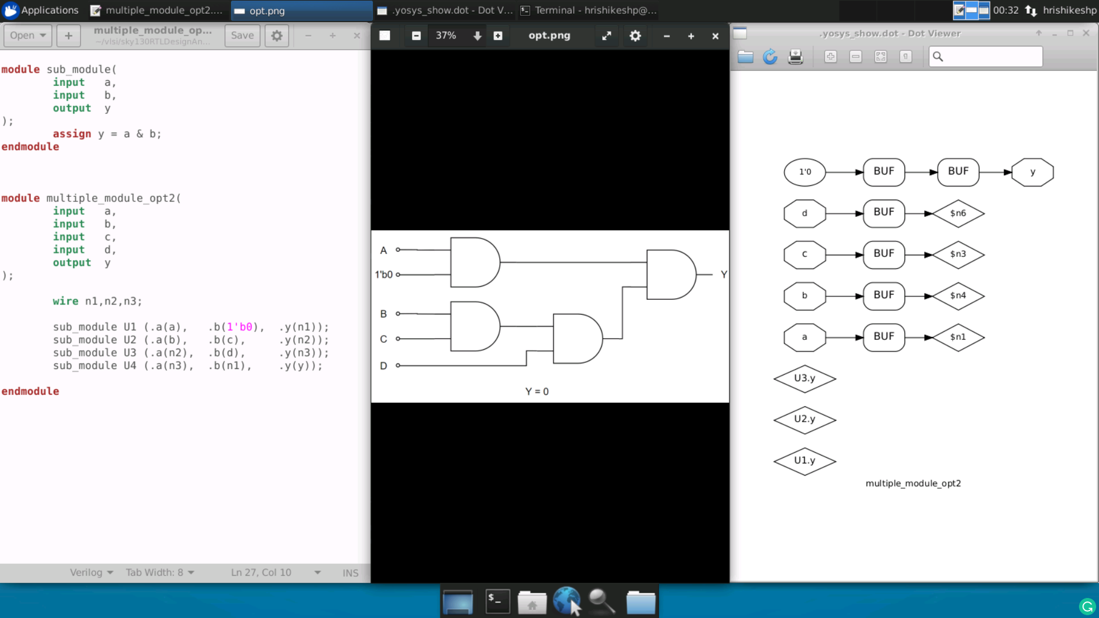This screenshot has height=618, width=1099.
Task: Click the Save button in text editor
Action: point(242,35)
